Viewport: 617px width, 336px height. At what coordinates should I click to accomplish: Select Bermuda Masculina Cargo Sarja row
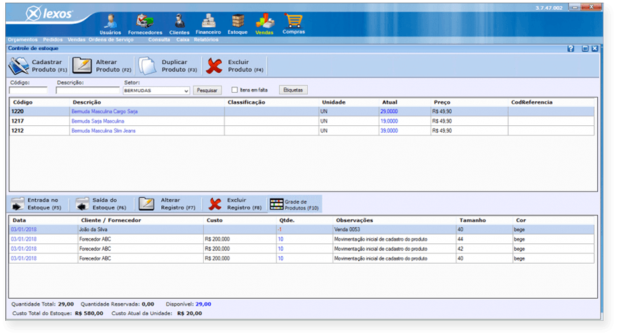tap(302, 111)
